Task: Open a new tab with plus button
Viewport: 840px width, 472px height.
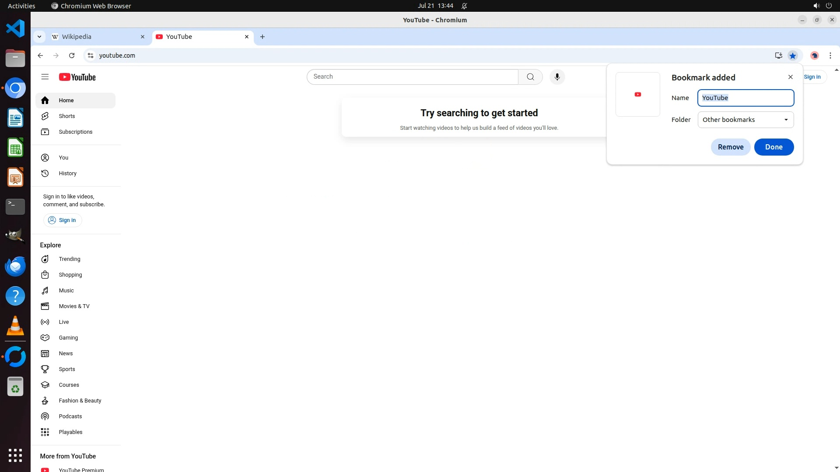Action: (262, 37)
